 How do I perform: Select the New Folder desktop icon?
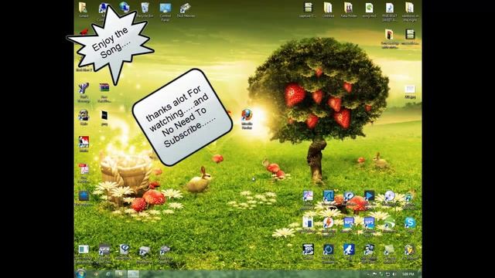click(349, 8)
